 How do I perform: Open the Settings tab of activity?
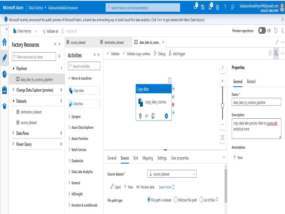[162, 158]
